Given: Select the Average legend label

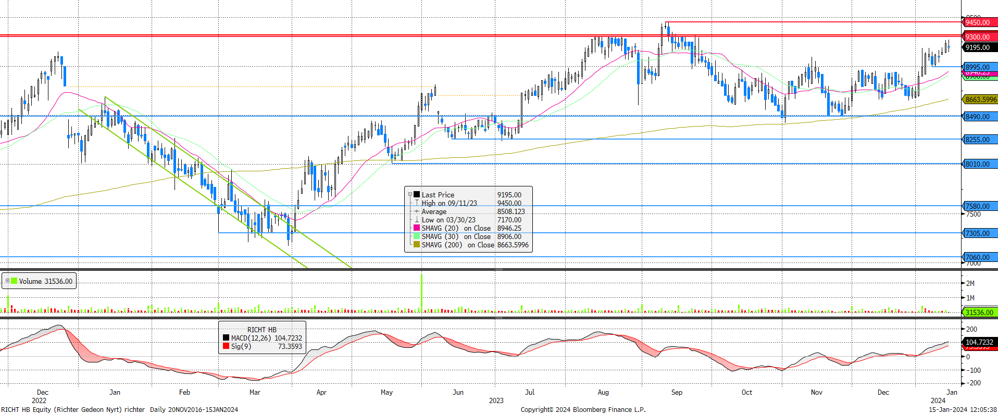Looking at the screenshot, I should pyautogui.click(x=434, y=211).
